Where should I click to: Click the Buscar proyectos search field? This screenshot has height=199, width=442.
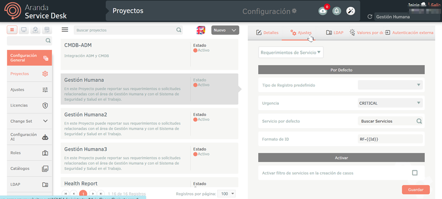click(128, 30)
